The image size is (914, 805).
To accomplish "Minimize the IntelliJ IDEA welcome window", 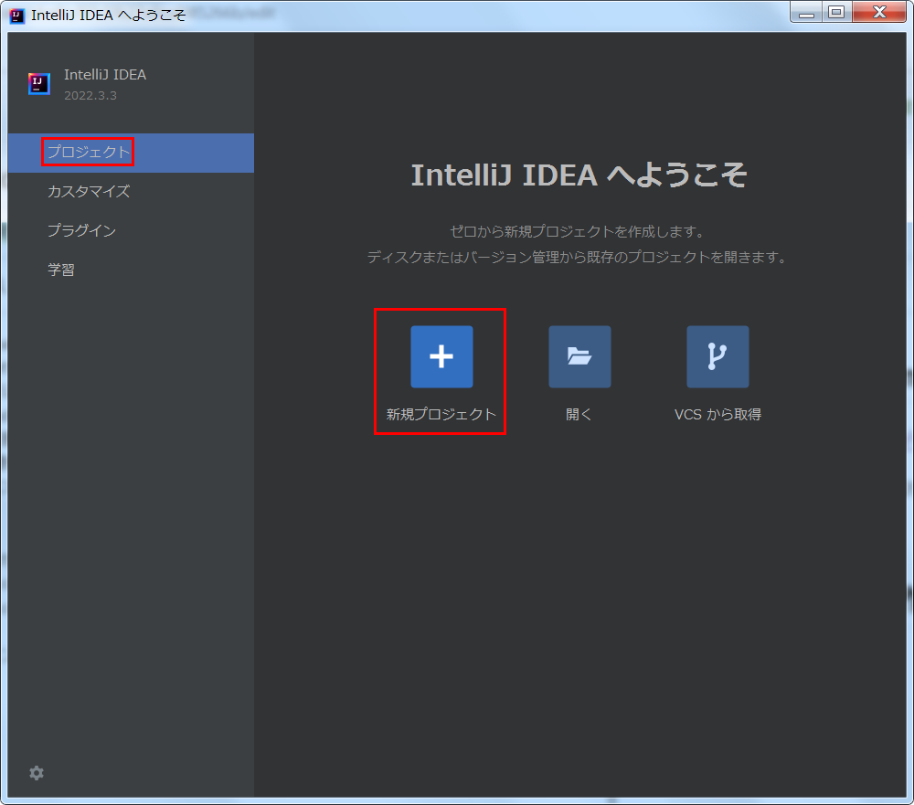I will point(806,12).
